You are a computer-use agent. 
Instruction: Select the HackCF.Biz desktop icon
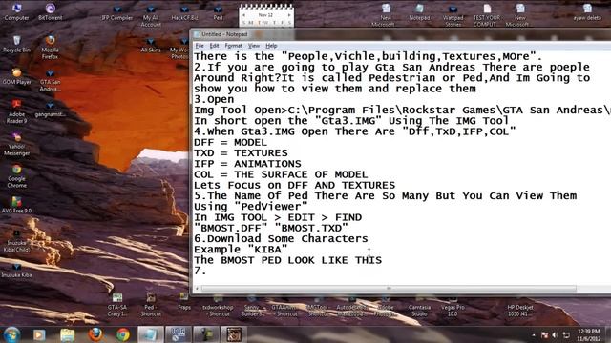pos(184,12)
